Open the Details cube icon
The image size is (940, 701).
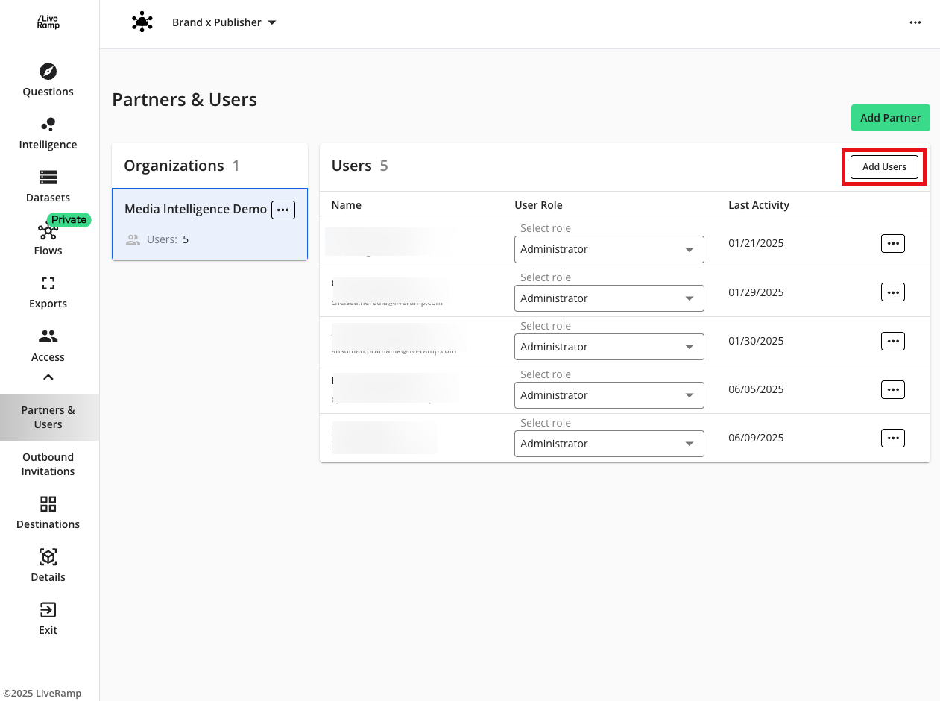tap(48, 557)
